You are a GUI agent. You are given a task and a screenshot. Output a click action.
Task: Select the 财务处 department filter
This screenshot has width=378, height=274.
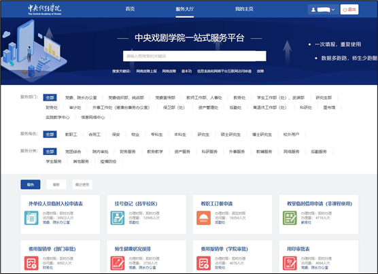tap(52, 107)
